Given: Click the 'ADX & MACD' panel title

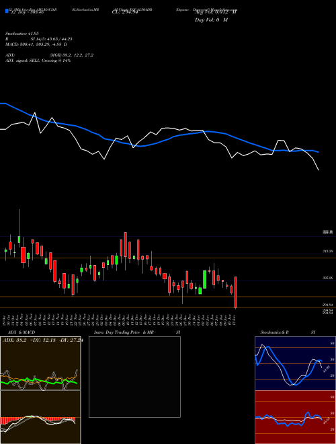Looking at the screenshot, I should 22,332.
